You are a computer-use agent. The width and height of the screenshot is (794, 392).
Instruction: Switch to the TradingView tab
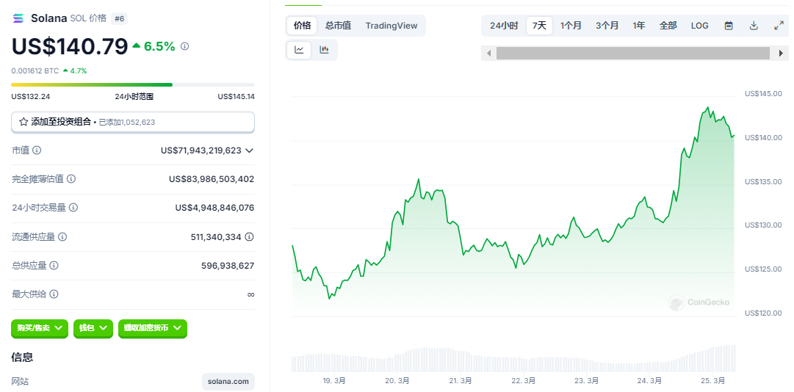pos(391,26)
